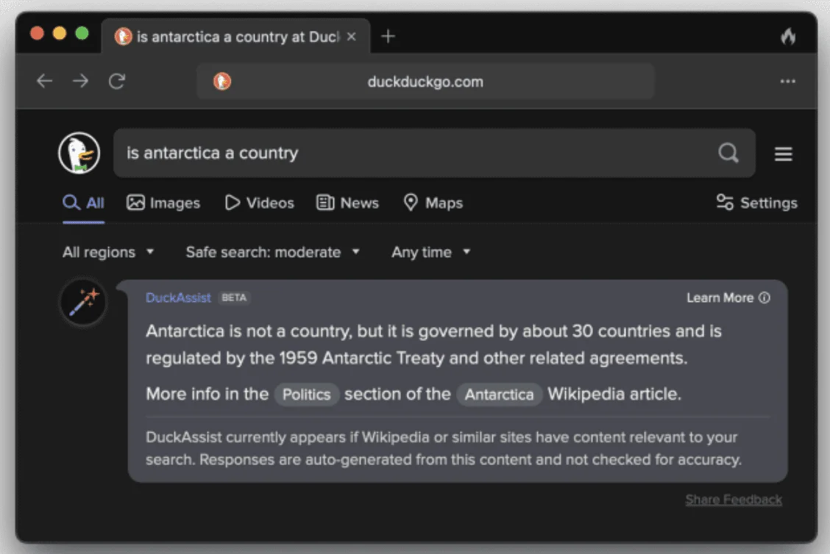The image size is (830, 554).
Task: Click the green maximize window button
Action: pyautogui.click(x=82, y=33)
